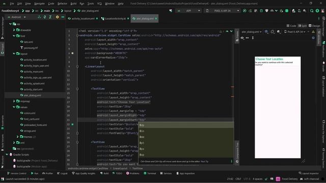This screenshot has height=183, width=326.
Task: Open the Problems tool window button
Action: pos(132,173)
